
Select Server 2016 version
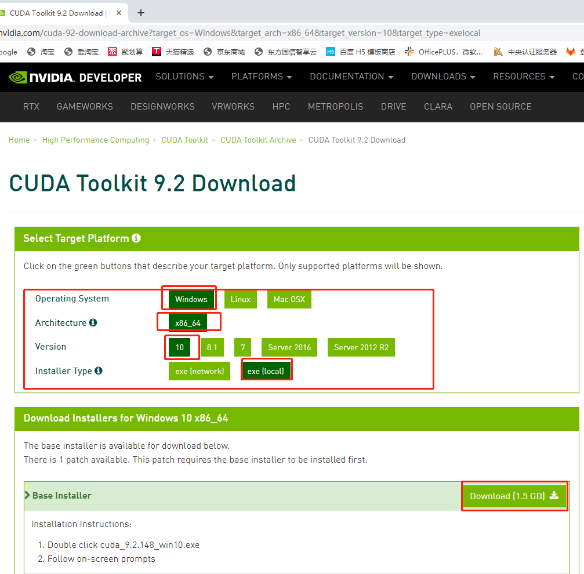pos(289,347)
